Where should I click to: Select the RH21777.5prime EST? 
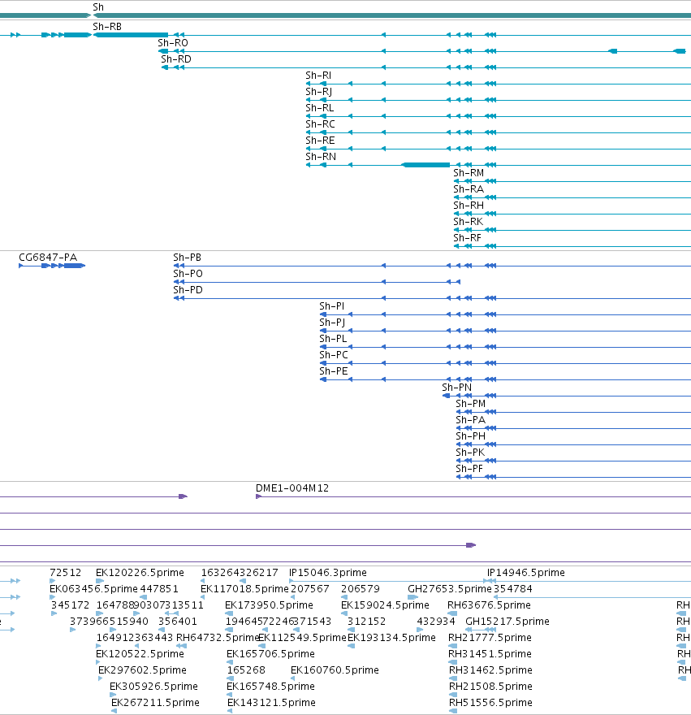[x=490, y=638]
